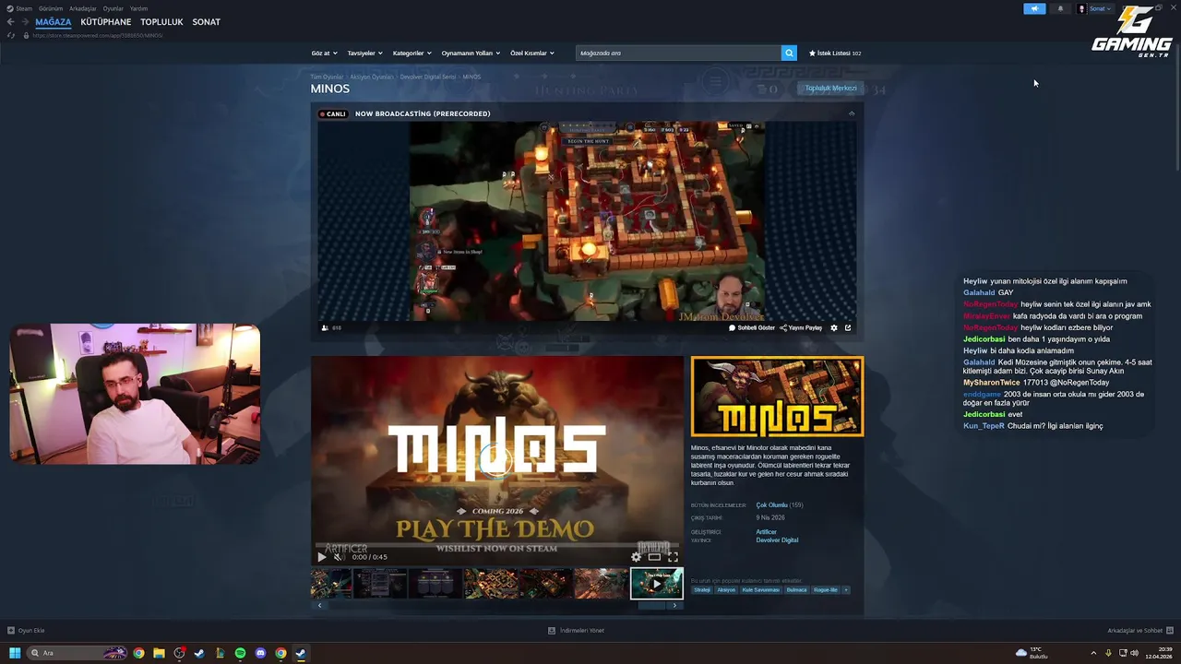
Task: Open the Topluluk Merkezi button
Action: pos(830,88)
